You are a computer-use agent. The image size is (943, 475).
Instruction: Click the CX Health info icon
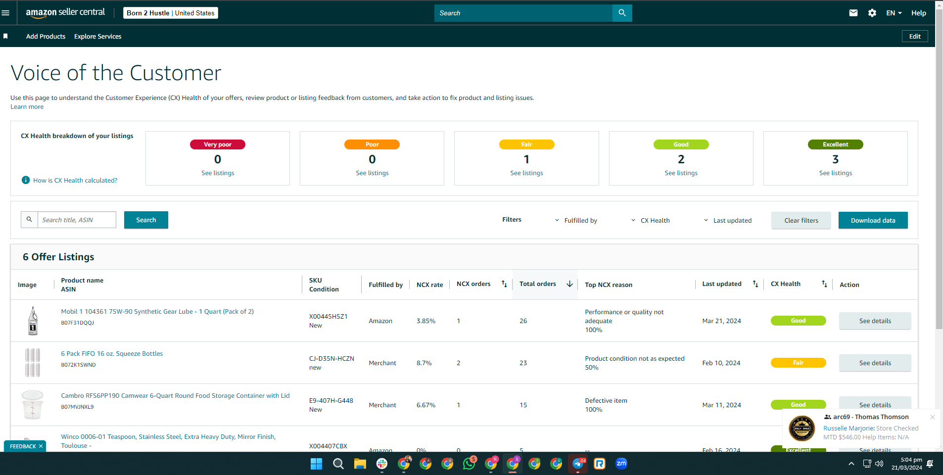coord(26,180)
